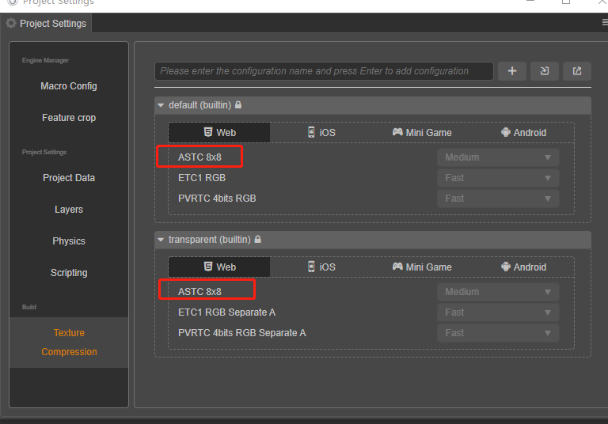608x424 pixels.
Task: Click PVRTC 4bits RGB Separate A label
Action: 242,333
